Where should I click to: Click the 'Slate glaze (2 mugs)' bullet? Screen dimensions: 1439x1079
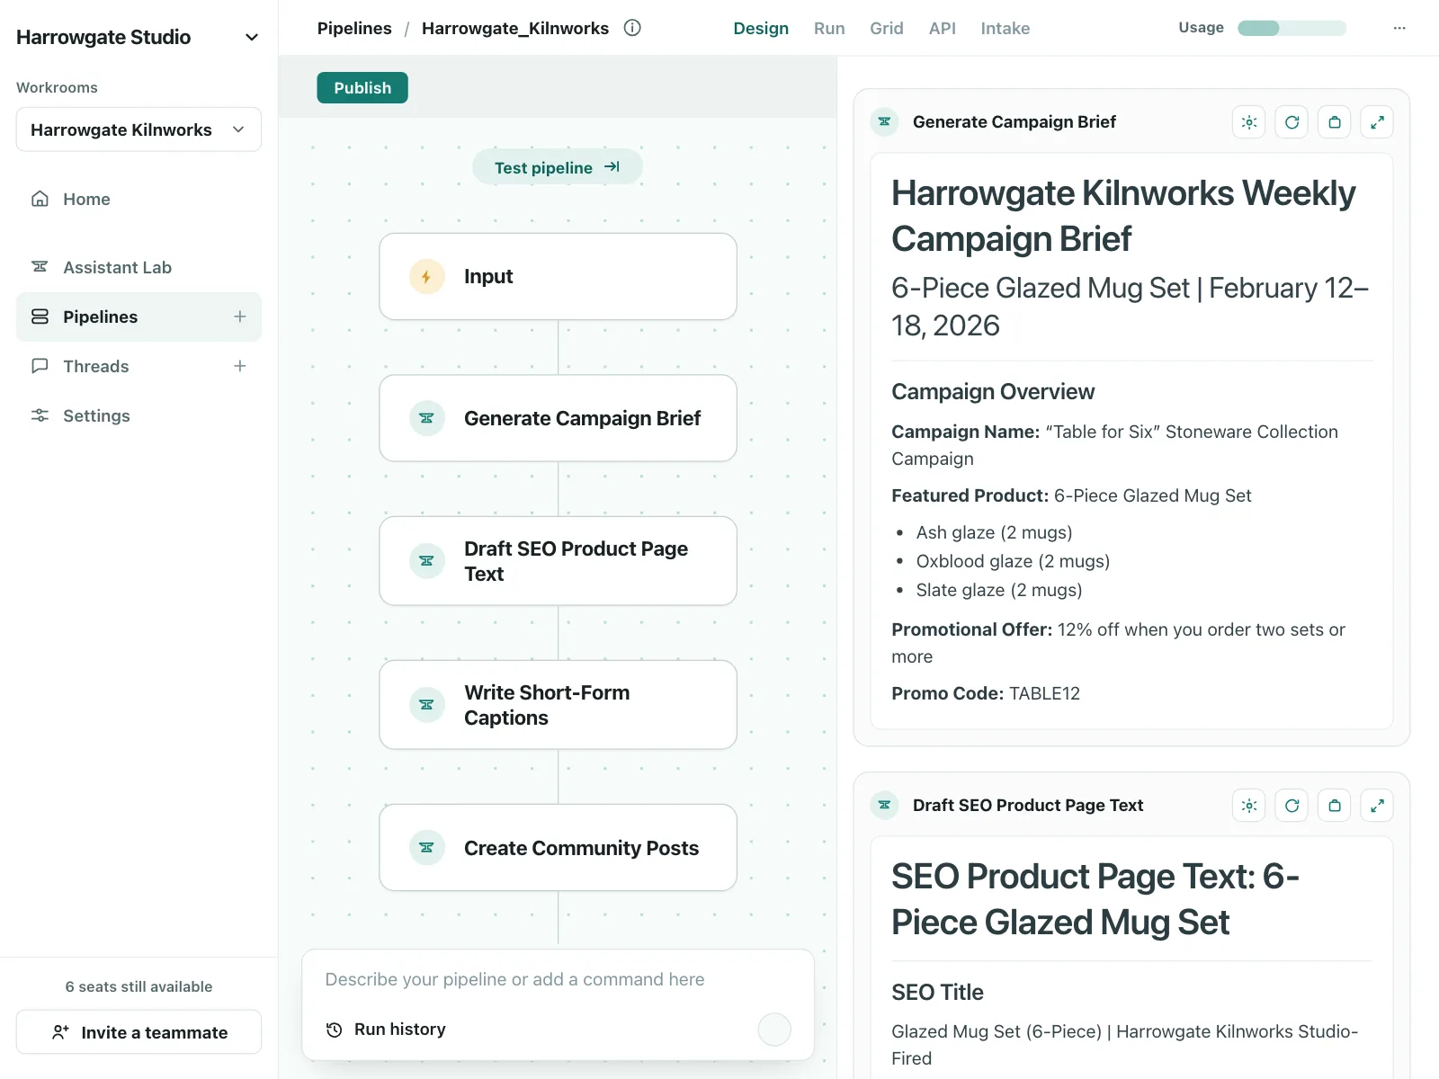pos(999,590)
